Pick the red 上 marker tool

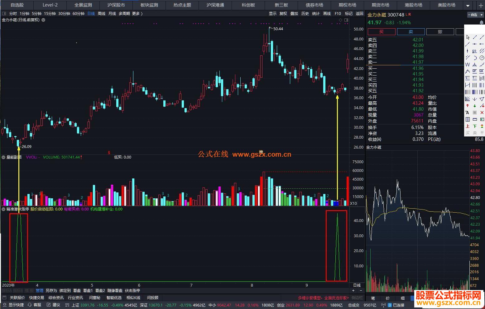468,126
